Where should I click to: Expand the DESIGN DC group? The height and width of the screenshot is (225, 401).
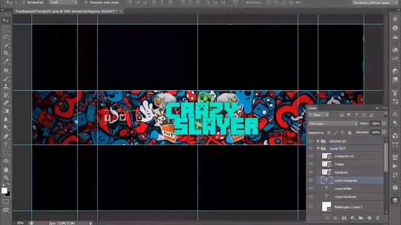(x=318, y=141)
